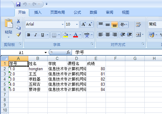Screen dimensions: 162x114
Task: Open the 字体 dialog launcher
Action: tap(92, 44)
